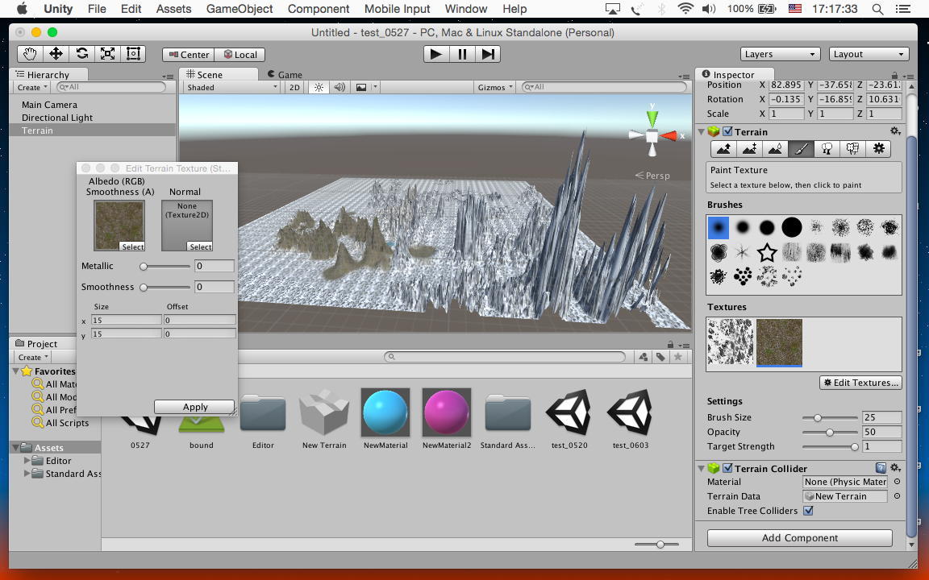
Task: Click the Add Component button
Action: (799, 537)
